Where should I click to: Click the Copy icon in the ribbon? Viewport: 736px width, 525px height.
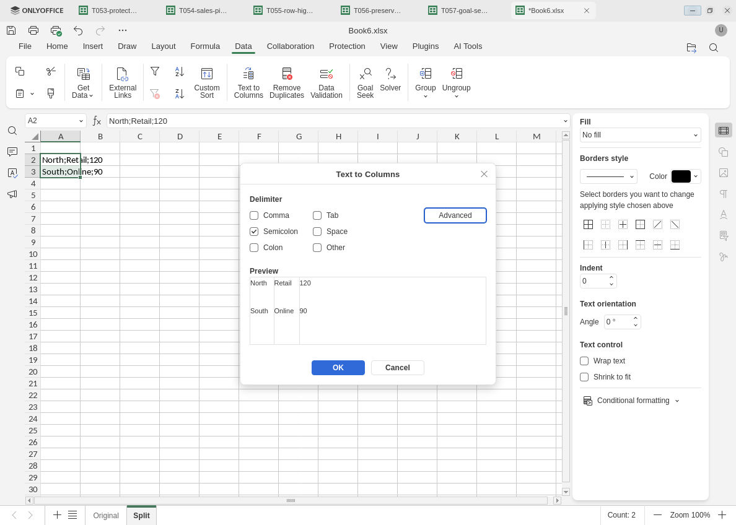(x=20, y=71)
